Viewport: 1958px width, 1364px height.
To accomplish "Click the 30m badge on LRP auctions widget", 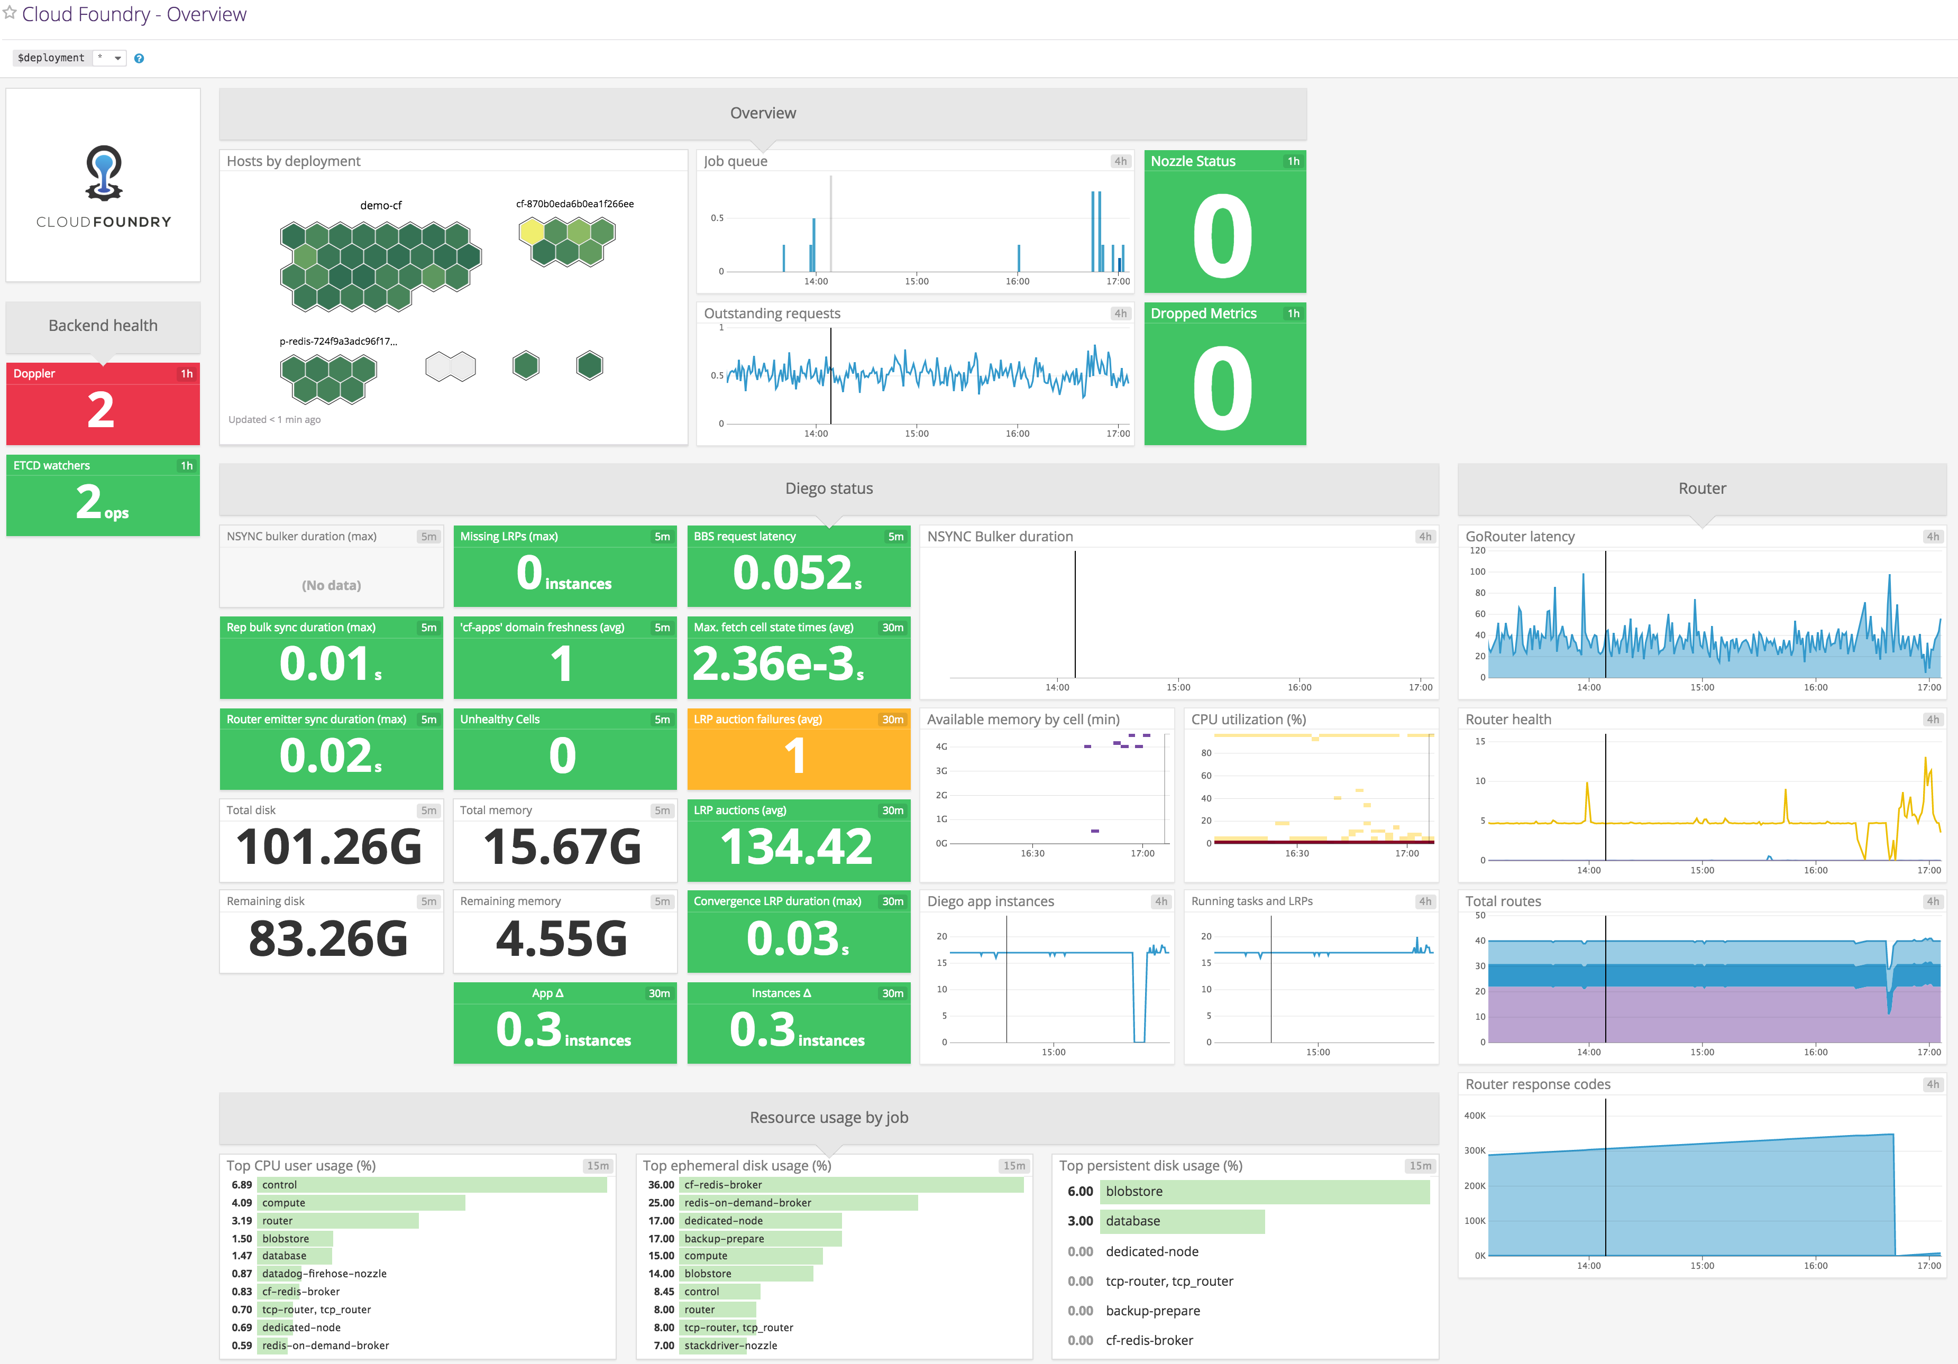I will [x=894, y=810].
